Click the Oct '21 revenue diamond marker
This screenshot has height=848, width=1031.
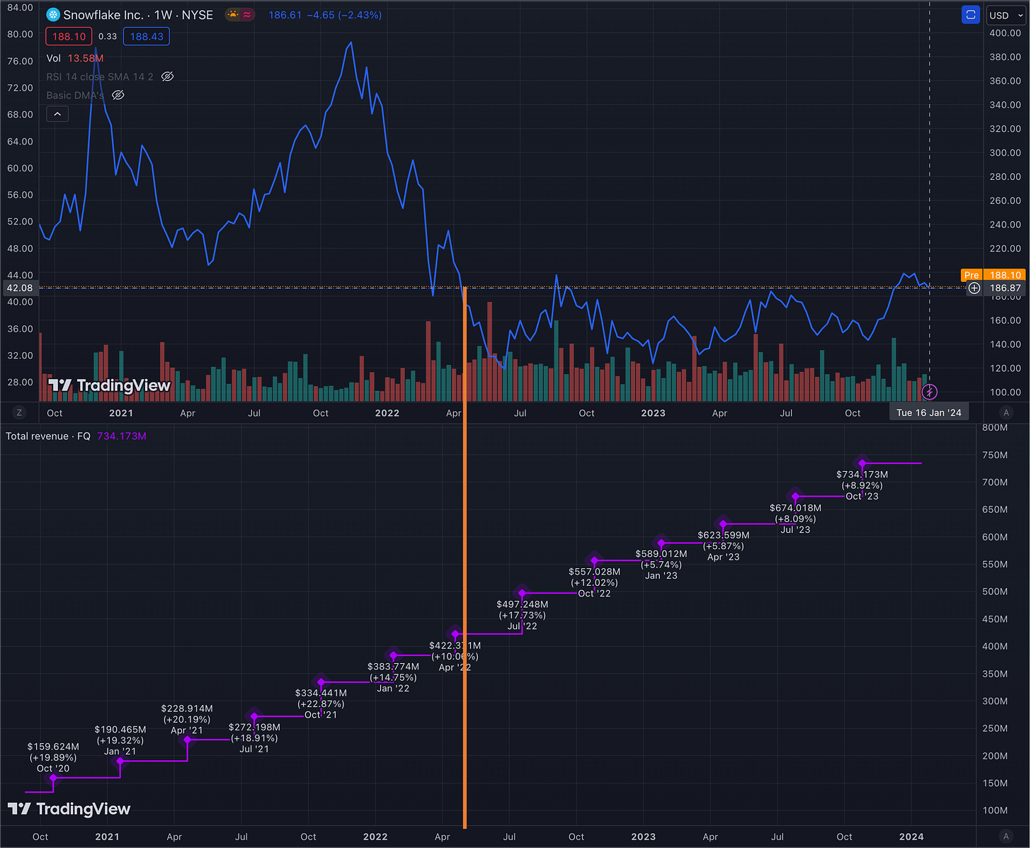point(321,682)
